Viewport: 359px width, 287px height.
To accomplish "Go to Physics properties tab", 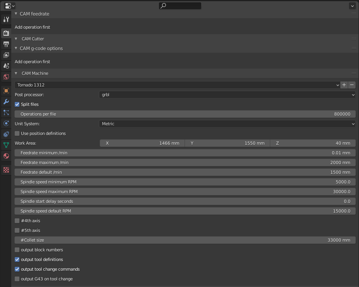I will pos(6,123).
